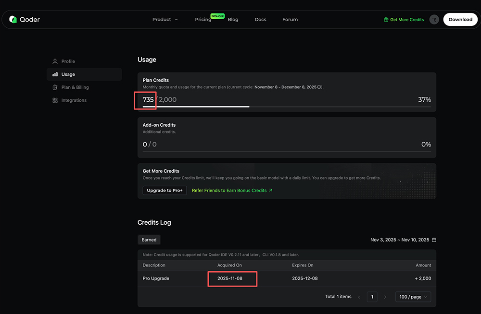Switch to the Earned tab
The width and height of the screenshot is (481, 314).
[x=149, y=240]
